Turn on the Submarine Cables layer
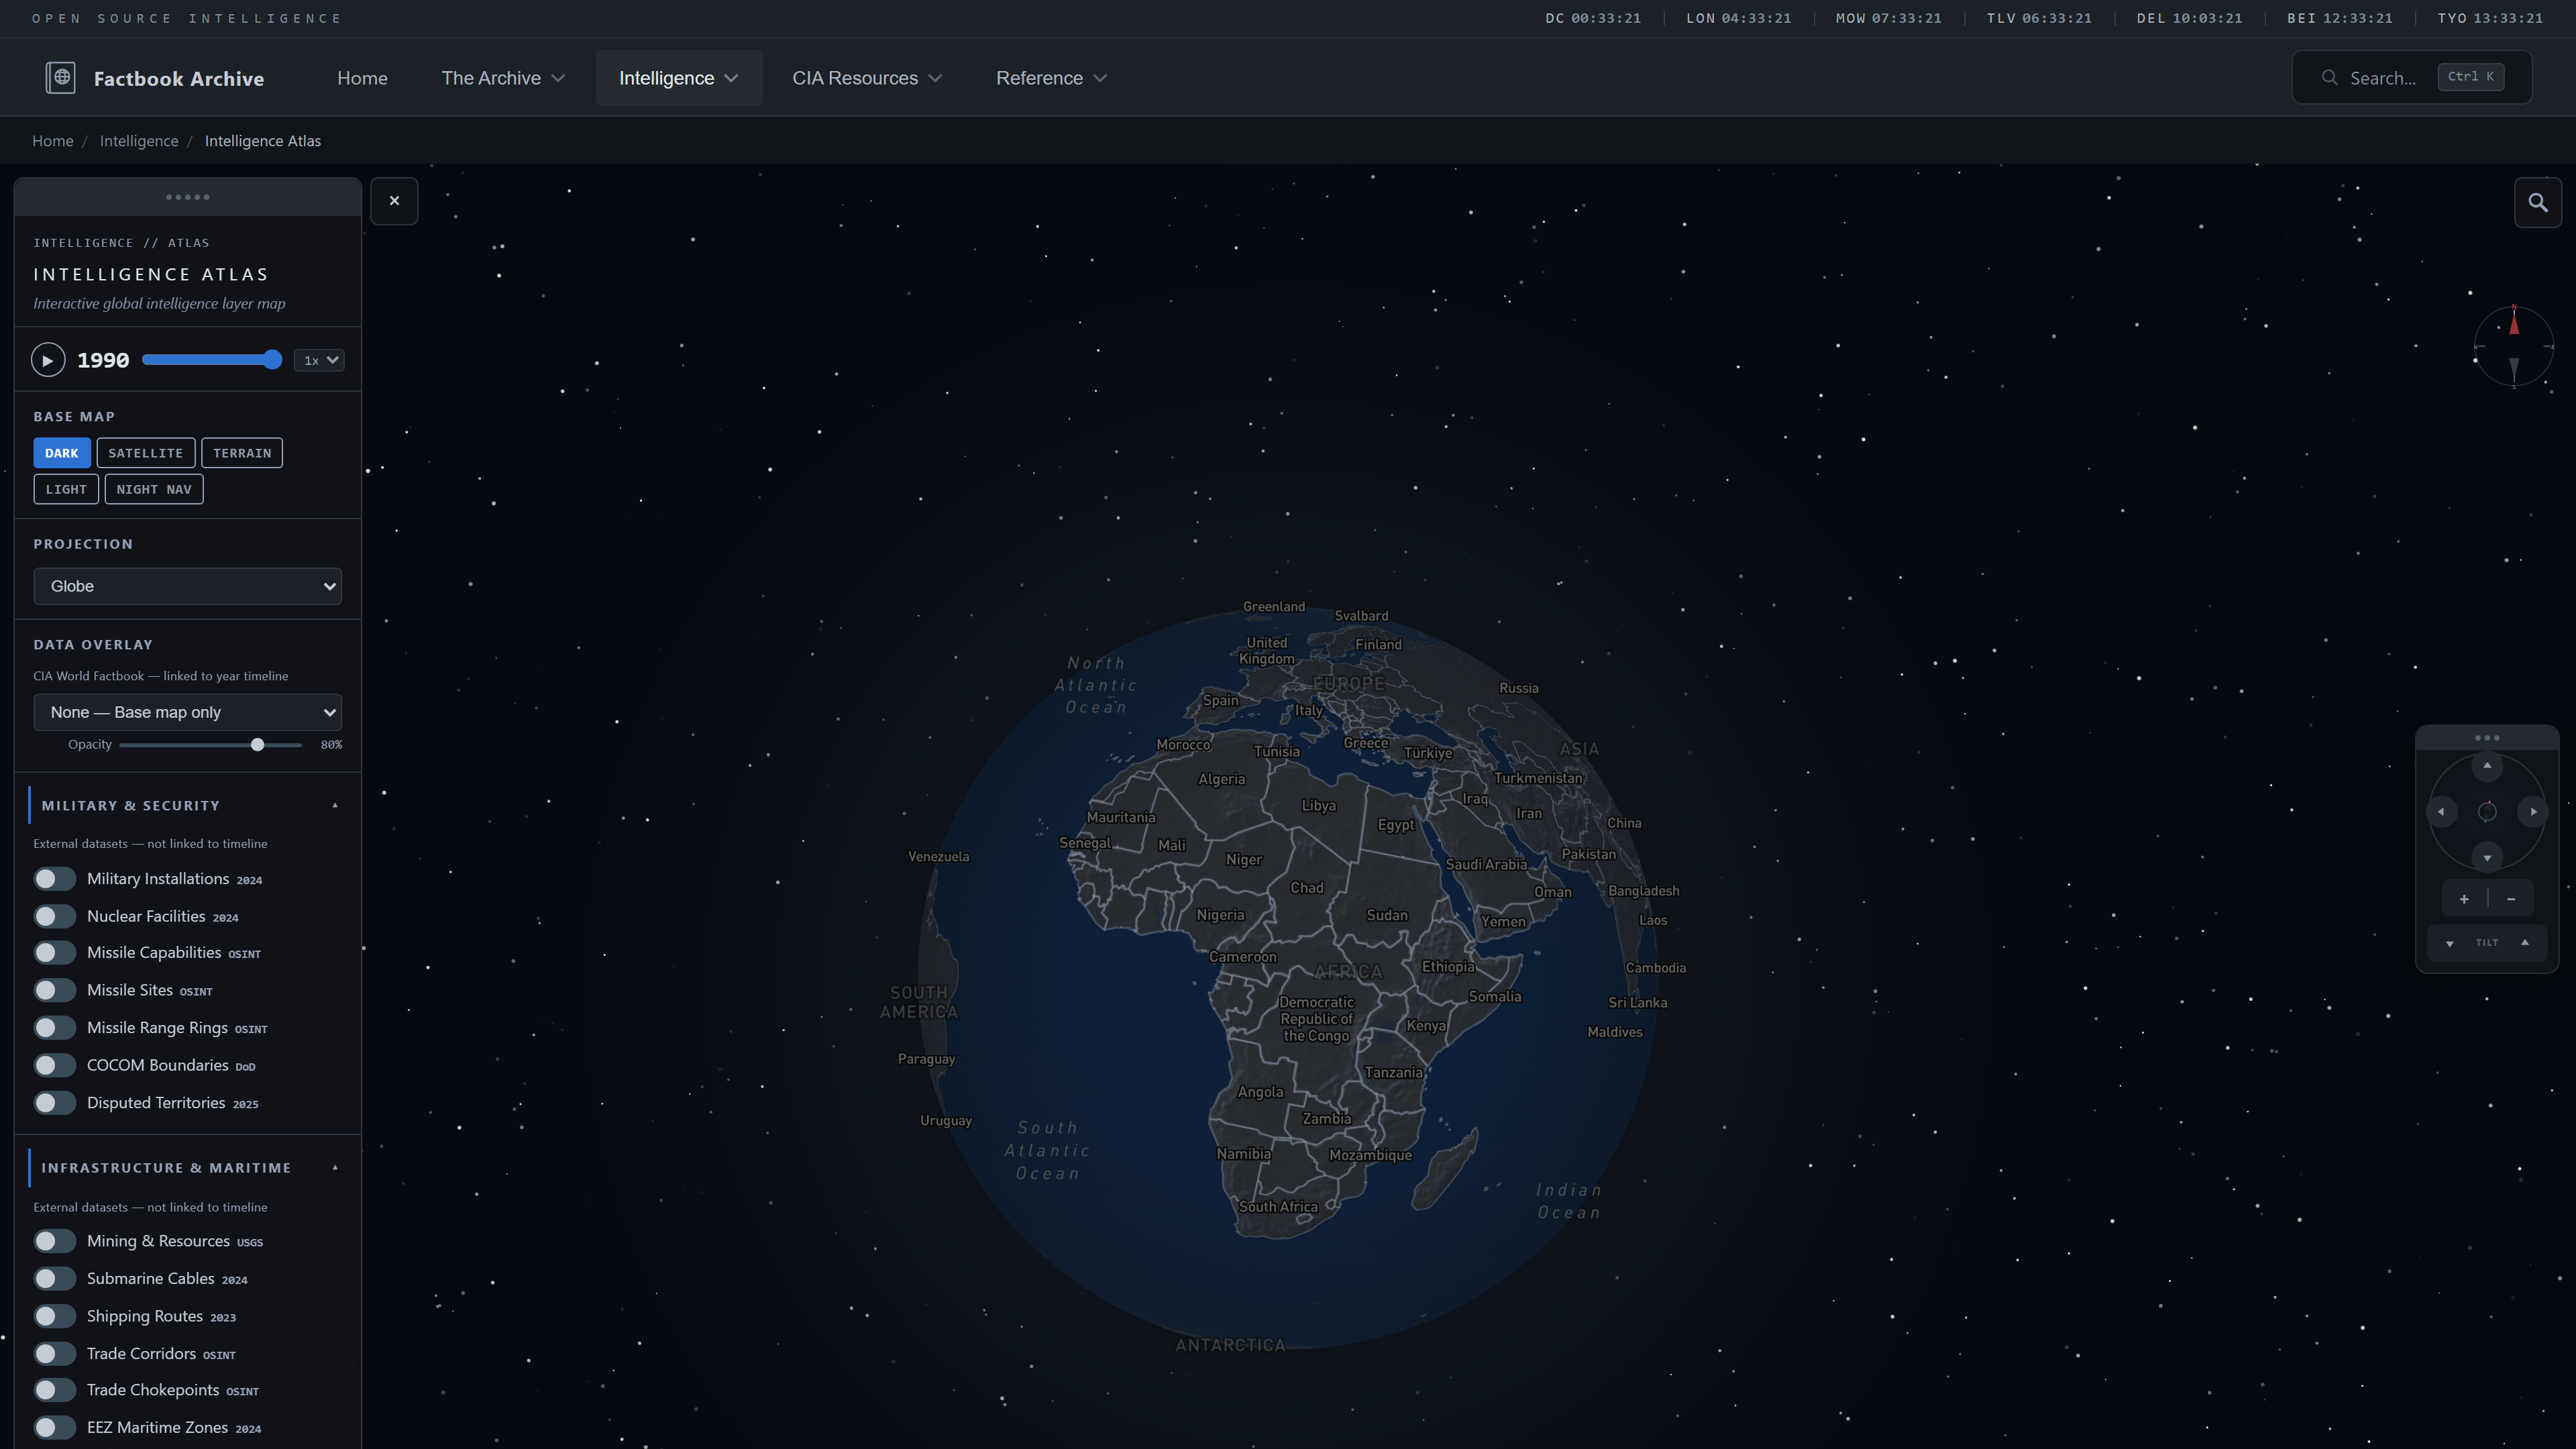Screen dimensions: 2576x1449 (x=55, y=1278)
